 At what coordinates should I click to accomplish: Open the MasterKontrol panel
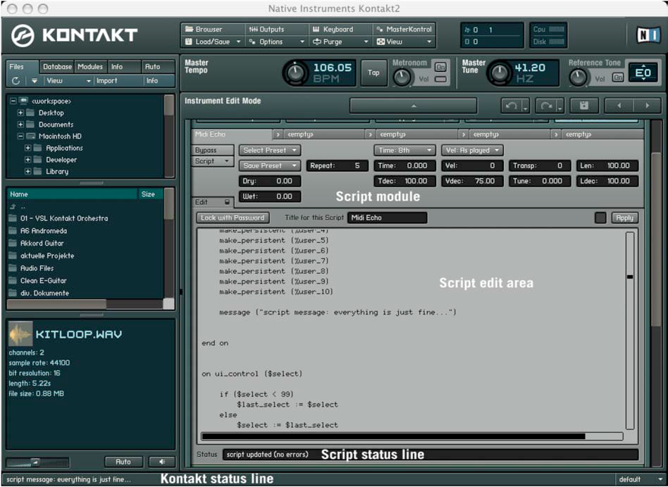pos(404,30)
